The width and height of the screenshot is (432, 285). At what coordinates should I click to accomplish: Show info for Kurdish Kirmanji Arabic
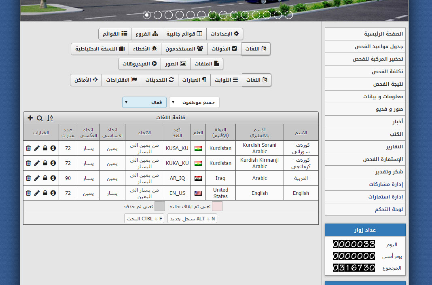pyautogui.click(x=53, y=163)
